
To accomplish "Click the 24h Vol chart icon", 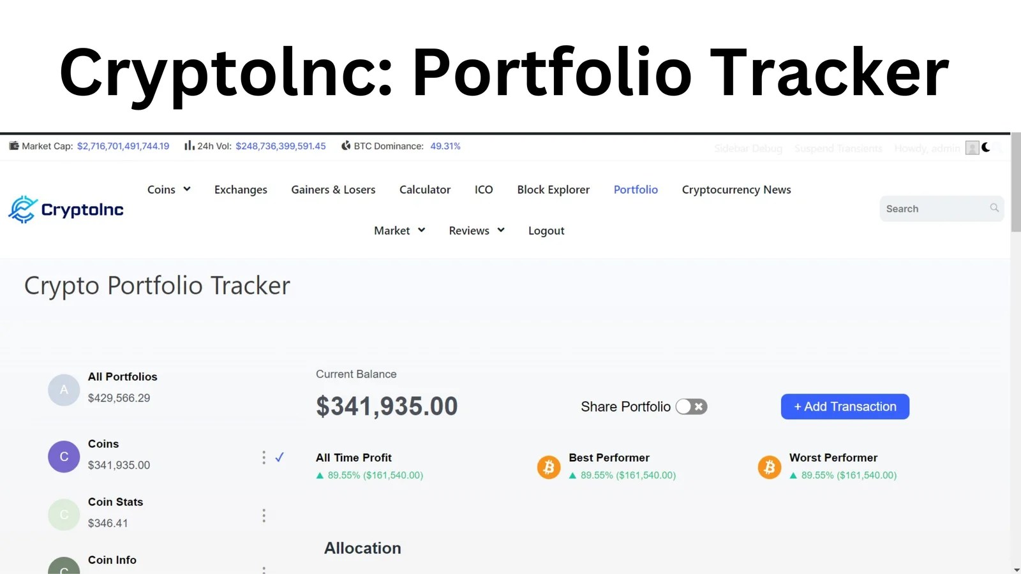I will pyautogui.click(x=188, y=146).
